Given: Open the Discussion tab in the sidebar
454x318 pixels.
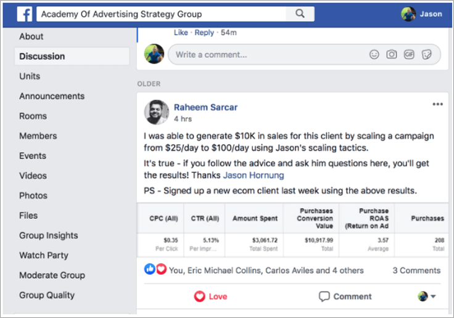Looking at the screenshot, I should 72,56.
